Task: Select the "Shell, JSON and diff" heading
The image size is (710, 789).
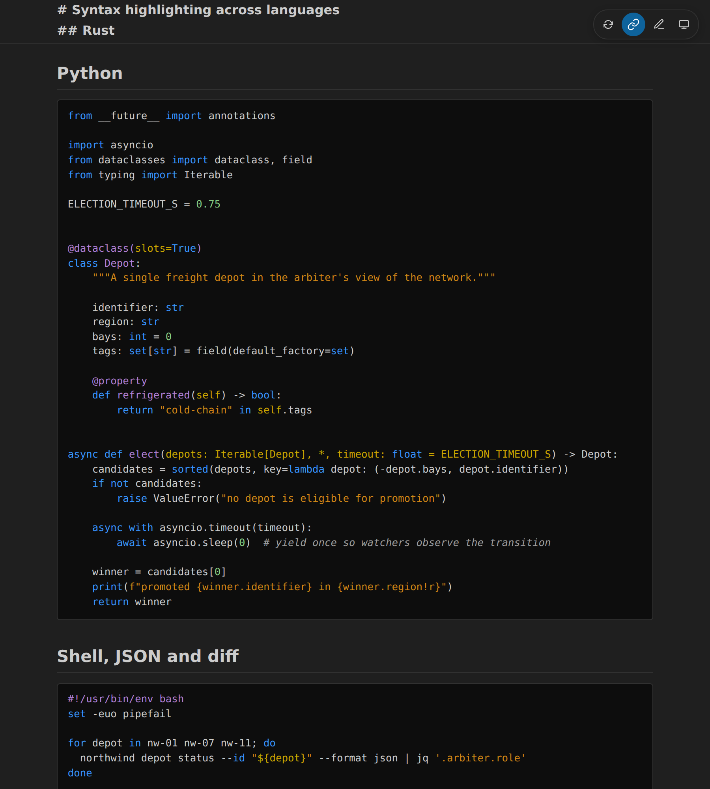Action: 148,656
